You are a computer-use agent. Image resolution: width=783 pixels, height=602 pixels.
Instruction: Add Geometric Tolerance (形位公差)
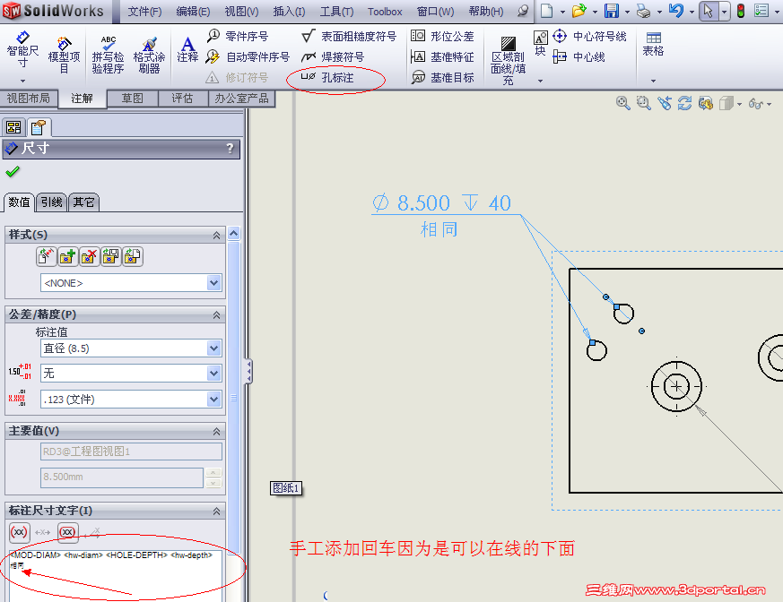tap(442, 36)
